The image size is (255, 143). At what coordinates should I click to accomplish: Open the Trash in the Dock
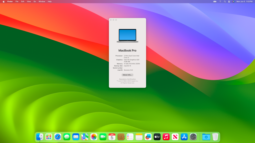215,137
